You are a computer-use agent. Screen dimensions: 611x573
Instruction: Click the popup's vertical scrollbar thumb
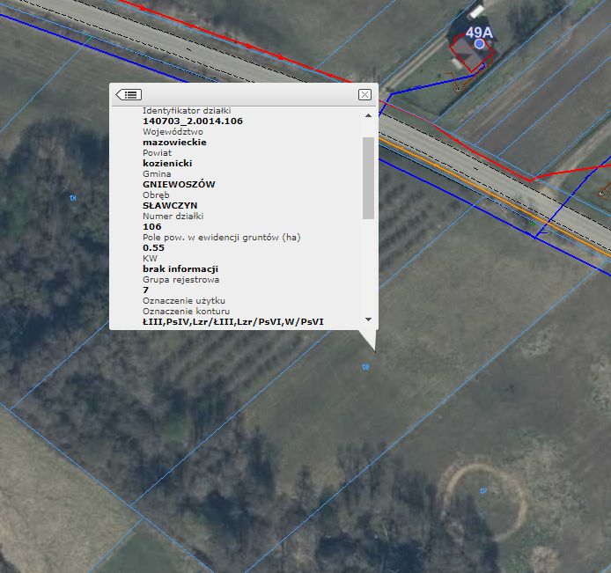click(x=368, y=178)
